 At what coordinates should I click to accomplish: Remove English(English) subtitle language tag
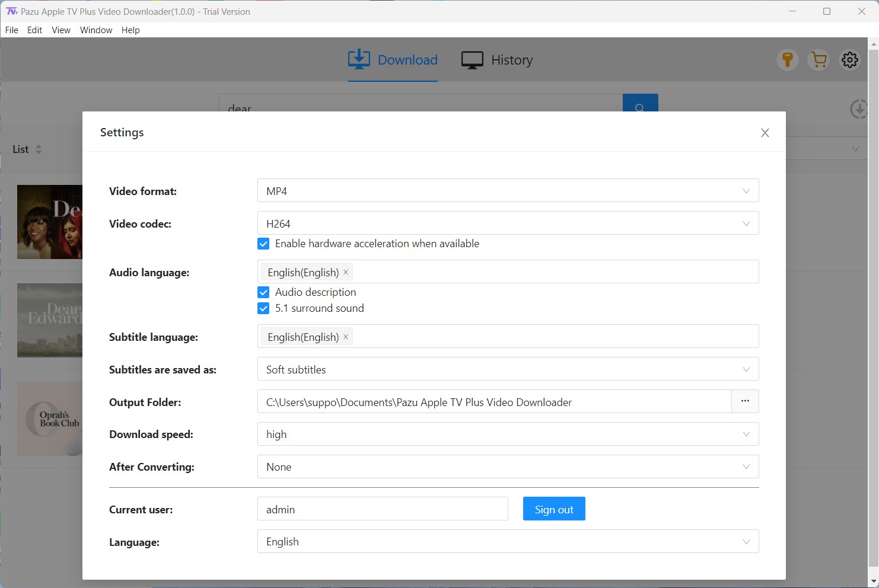(x=346, y=337)
